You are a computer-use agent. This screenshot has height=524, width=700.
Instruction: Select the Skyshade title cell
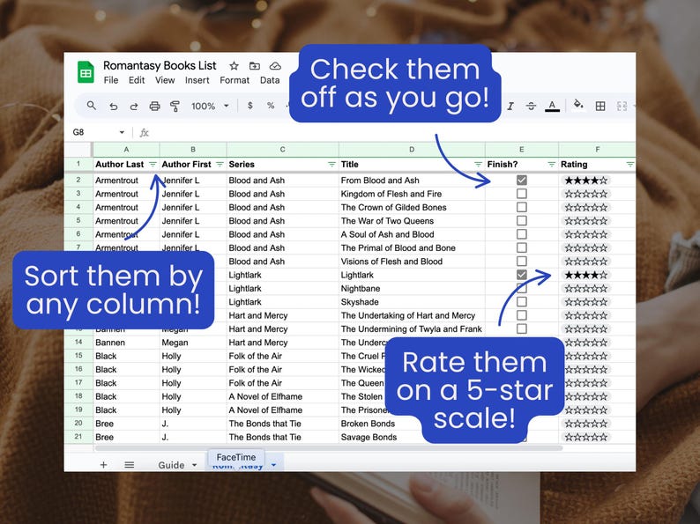pyautogui.click(x=412, y=302)
